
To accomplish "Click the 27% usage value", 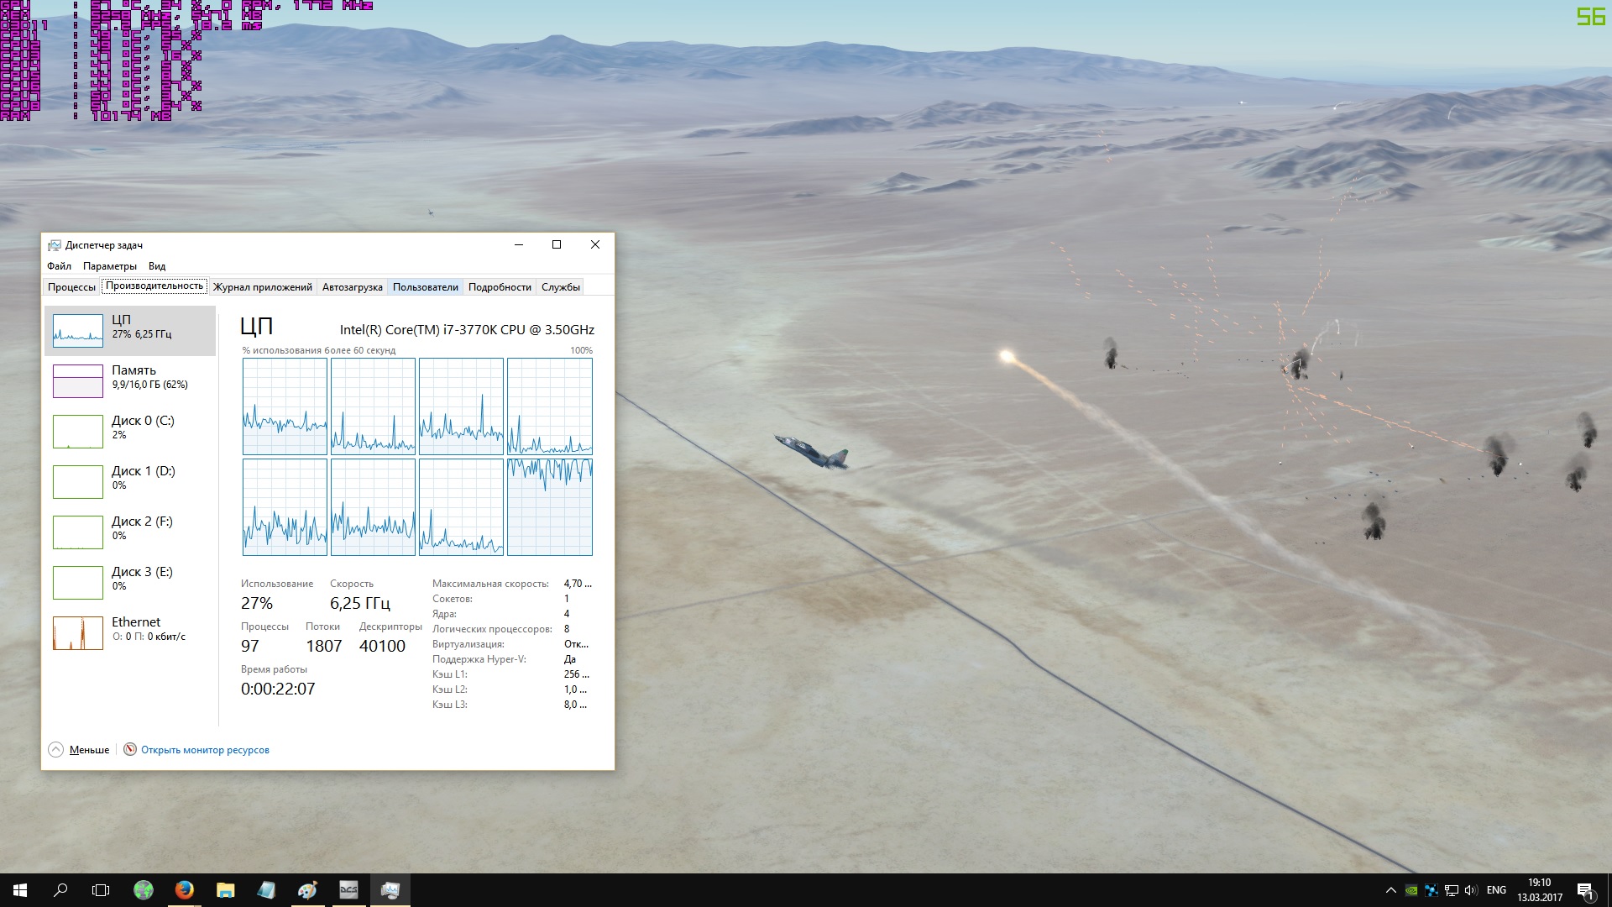I will point(257,603).
